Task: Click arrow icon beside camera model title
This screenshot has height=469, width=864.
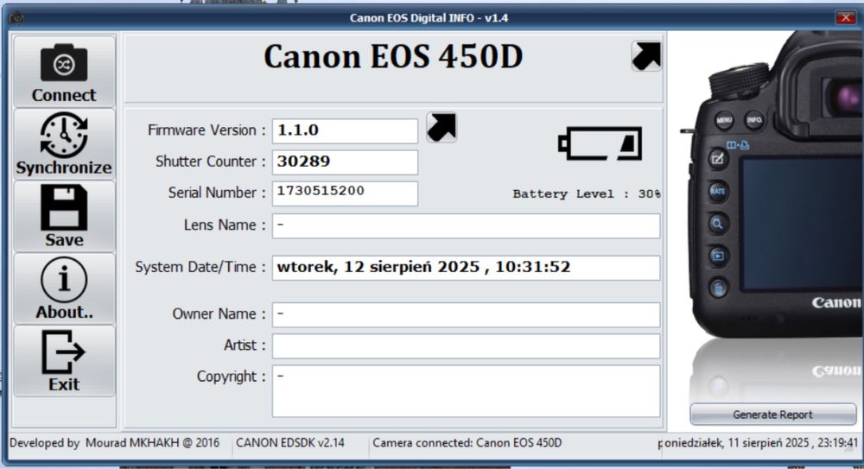Action: (646, 56)
